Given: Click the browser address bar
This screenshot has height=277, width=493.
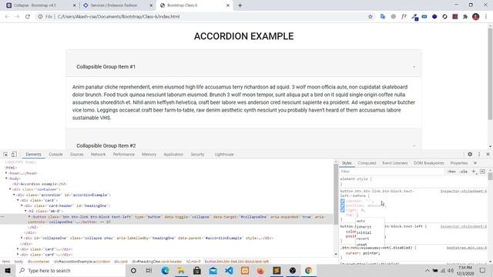Looking at the screenshot, I should 201,17.
